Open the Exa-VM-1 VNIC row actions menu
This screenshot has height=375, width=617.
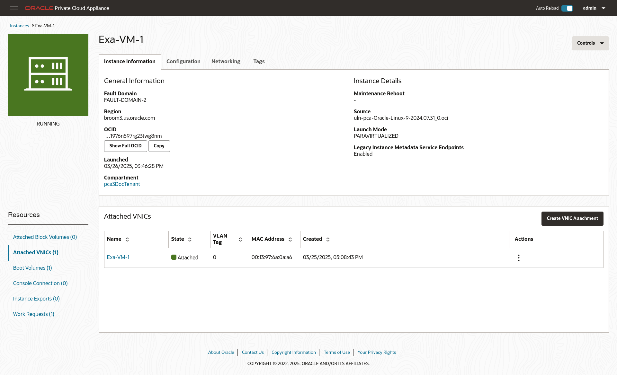click(518, 257)
